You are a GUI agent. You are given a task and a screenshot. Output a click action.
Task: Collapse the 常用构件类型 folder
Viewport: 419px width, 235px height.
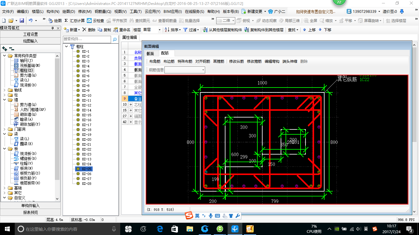pos(5,56)
